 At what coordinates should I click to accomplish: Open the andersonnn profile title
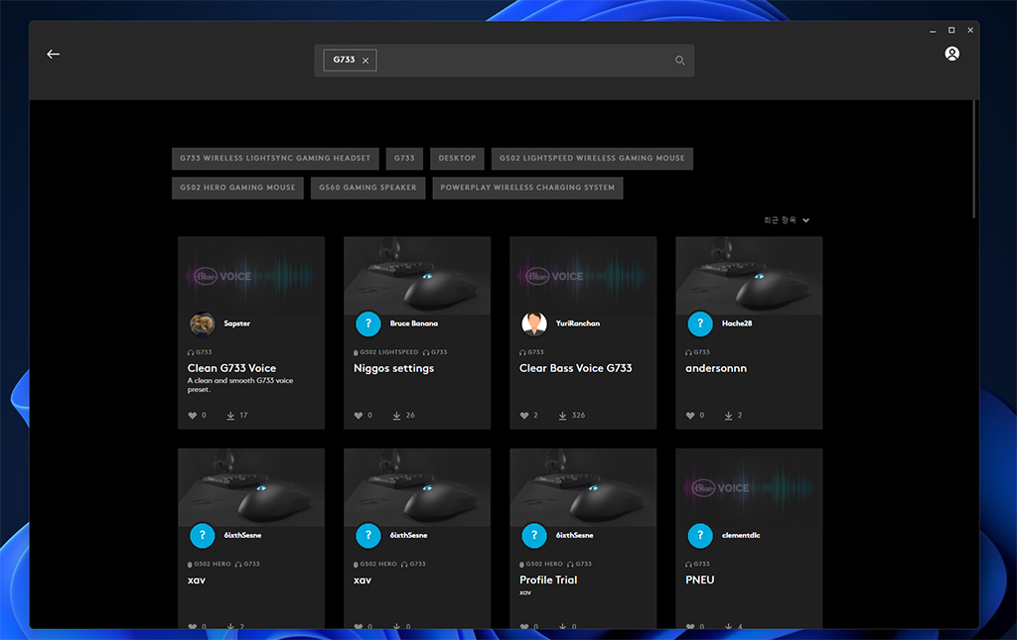pyautogui.click(x=716, y=368)
